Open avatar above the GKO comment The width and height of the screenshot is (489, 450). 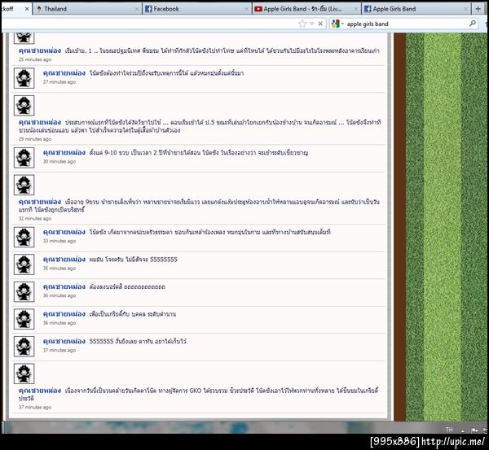click(x=24, y=374)
